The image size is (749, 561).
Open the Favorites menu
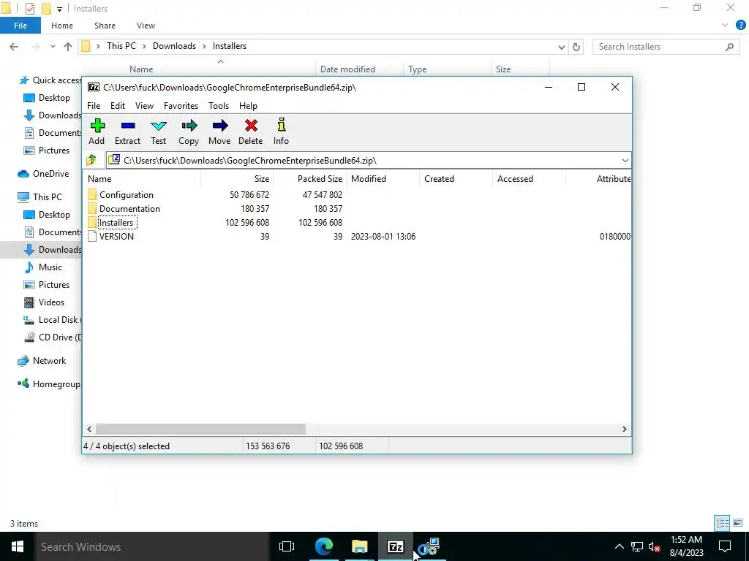point(181,106)
